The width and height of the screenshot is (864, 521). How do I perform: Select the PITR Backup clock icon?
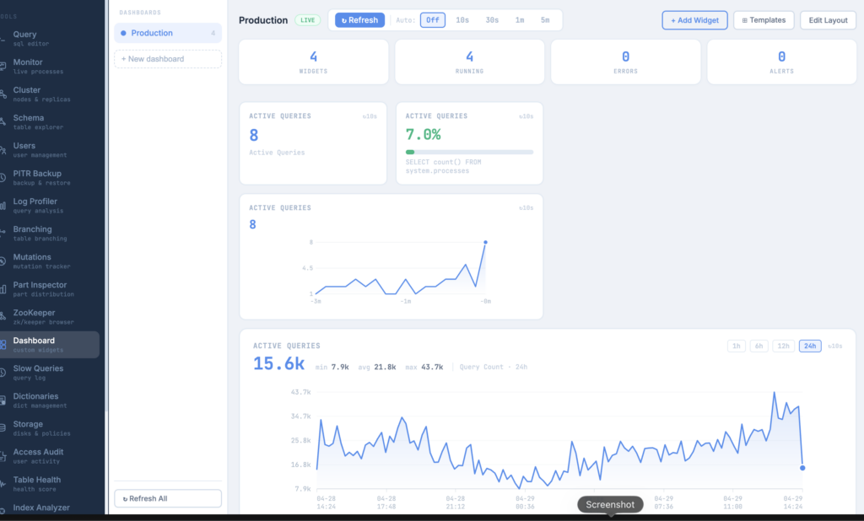(3, 178)
